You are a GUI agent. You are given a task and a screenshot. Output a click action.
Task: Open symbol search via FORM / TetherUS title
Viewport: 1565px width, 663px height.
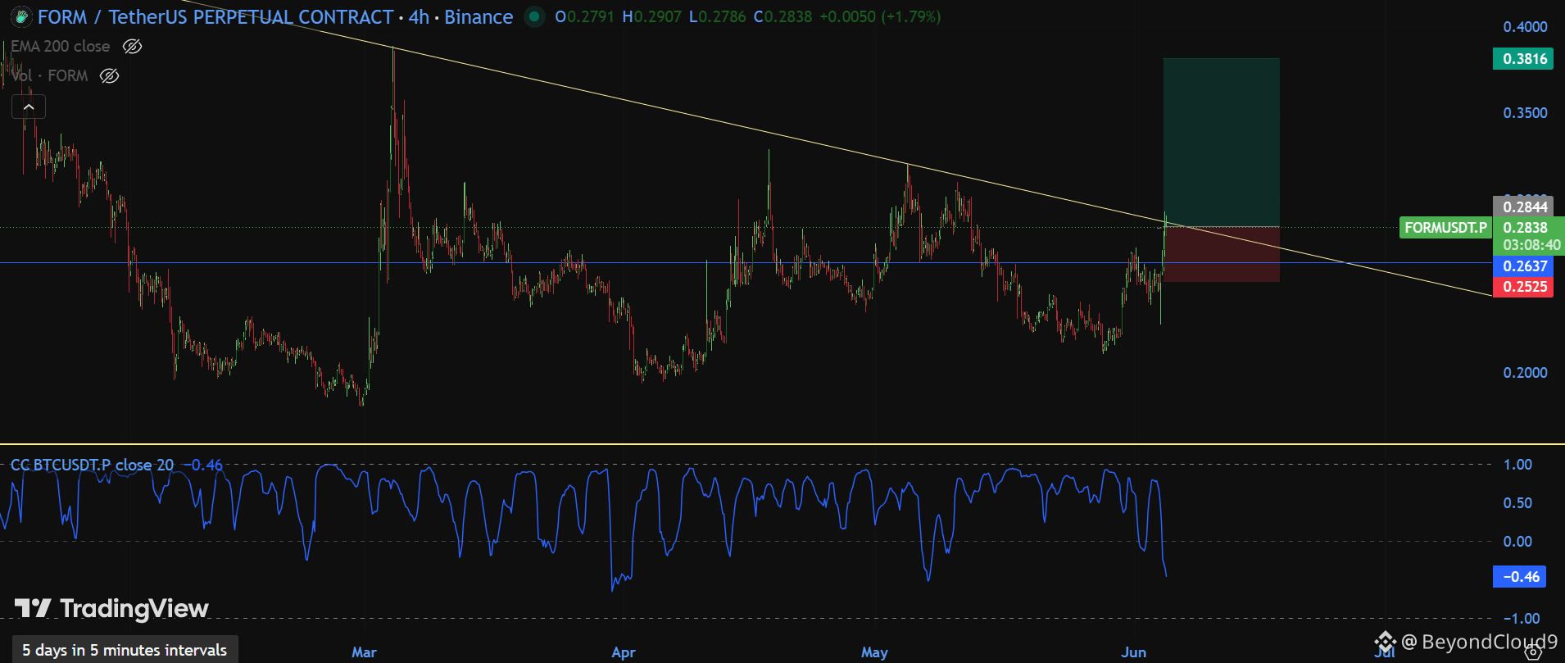pyautogui.click(x=215, y=16)
